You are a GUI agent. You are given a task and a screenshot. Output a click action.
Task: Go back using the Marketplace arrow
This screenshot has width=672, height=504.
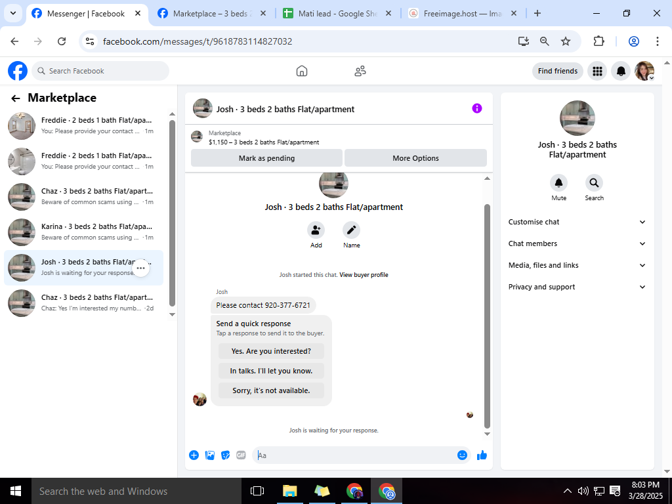point(16,98)
